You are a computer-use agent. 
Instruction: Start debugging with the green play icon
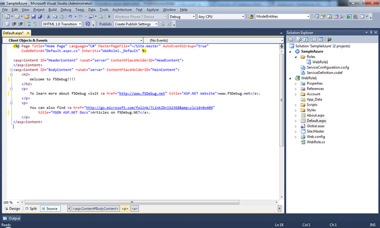(x=109, y=17)
